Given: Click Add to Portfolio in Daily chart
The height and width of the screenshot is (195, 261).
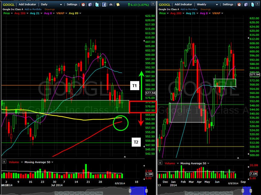Looking at the screenshot, I should point(33,9).
